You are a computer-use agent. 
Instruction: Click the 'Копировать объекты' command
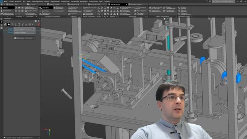(89, 11)
